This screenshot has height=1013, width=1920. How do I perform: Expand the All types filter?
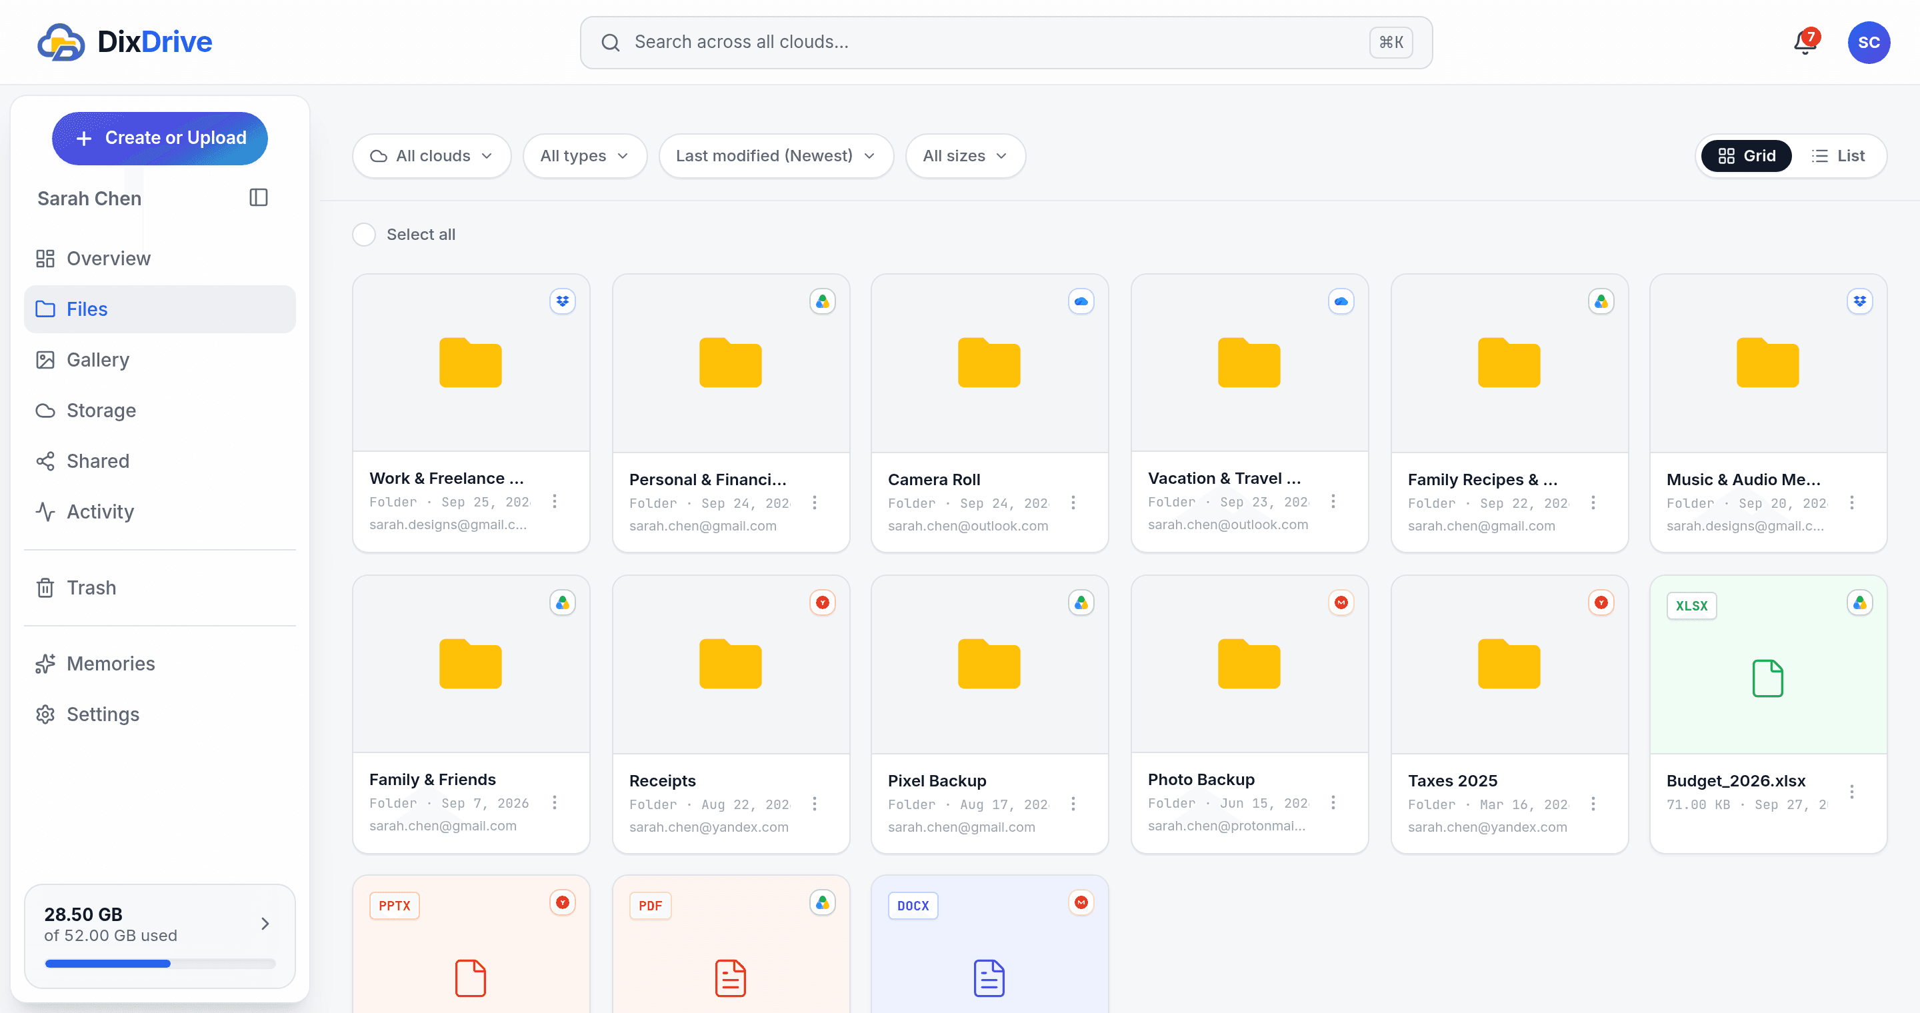tap(585, 156)
